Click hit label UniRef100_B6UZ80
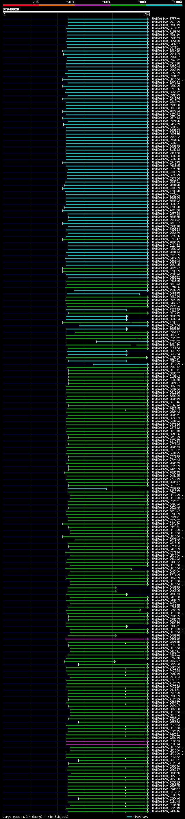This screenshot has width=185, height=819. [x=166, y=316]
